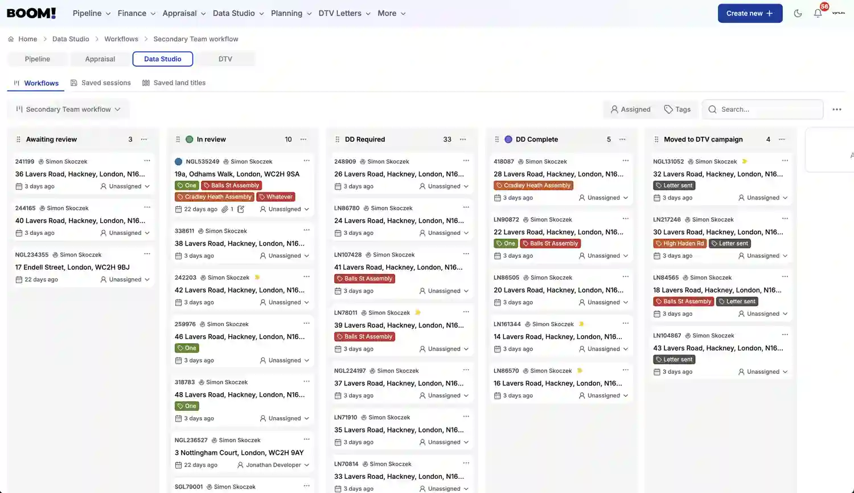Open the Tags filter

[x=678, y=109]
